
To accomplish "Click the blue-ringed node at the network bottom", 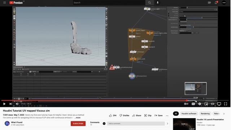I will coord(132,76).
